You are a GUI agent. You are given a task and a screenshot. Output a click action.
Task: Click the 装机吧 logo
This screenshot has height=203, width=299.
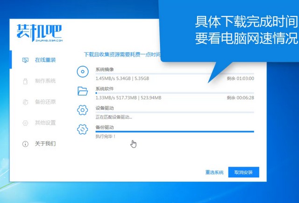click(x=38, y=33)
